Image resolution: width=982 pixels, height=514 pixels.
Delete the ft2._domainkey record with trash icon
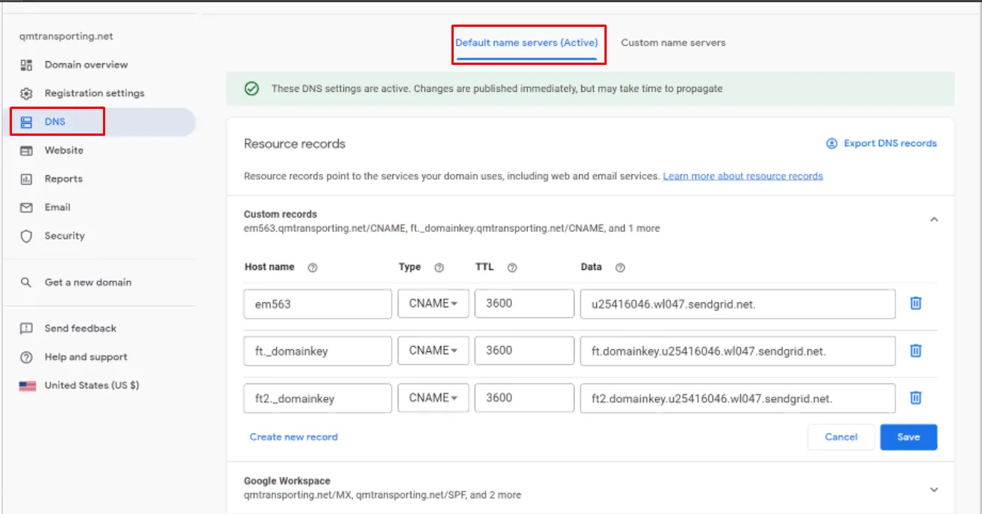coord(916,398)
